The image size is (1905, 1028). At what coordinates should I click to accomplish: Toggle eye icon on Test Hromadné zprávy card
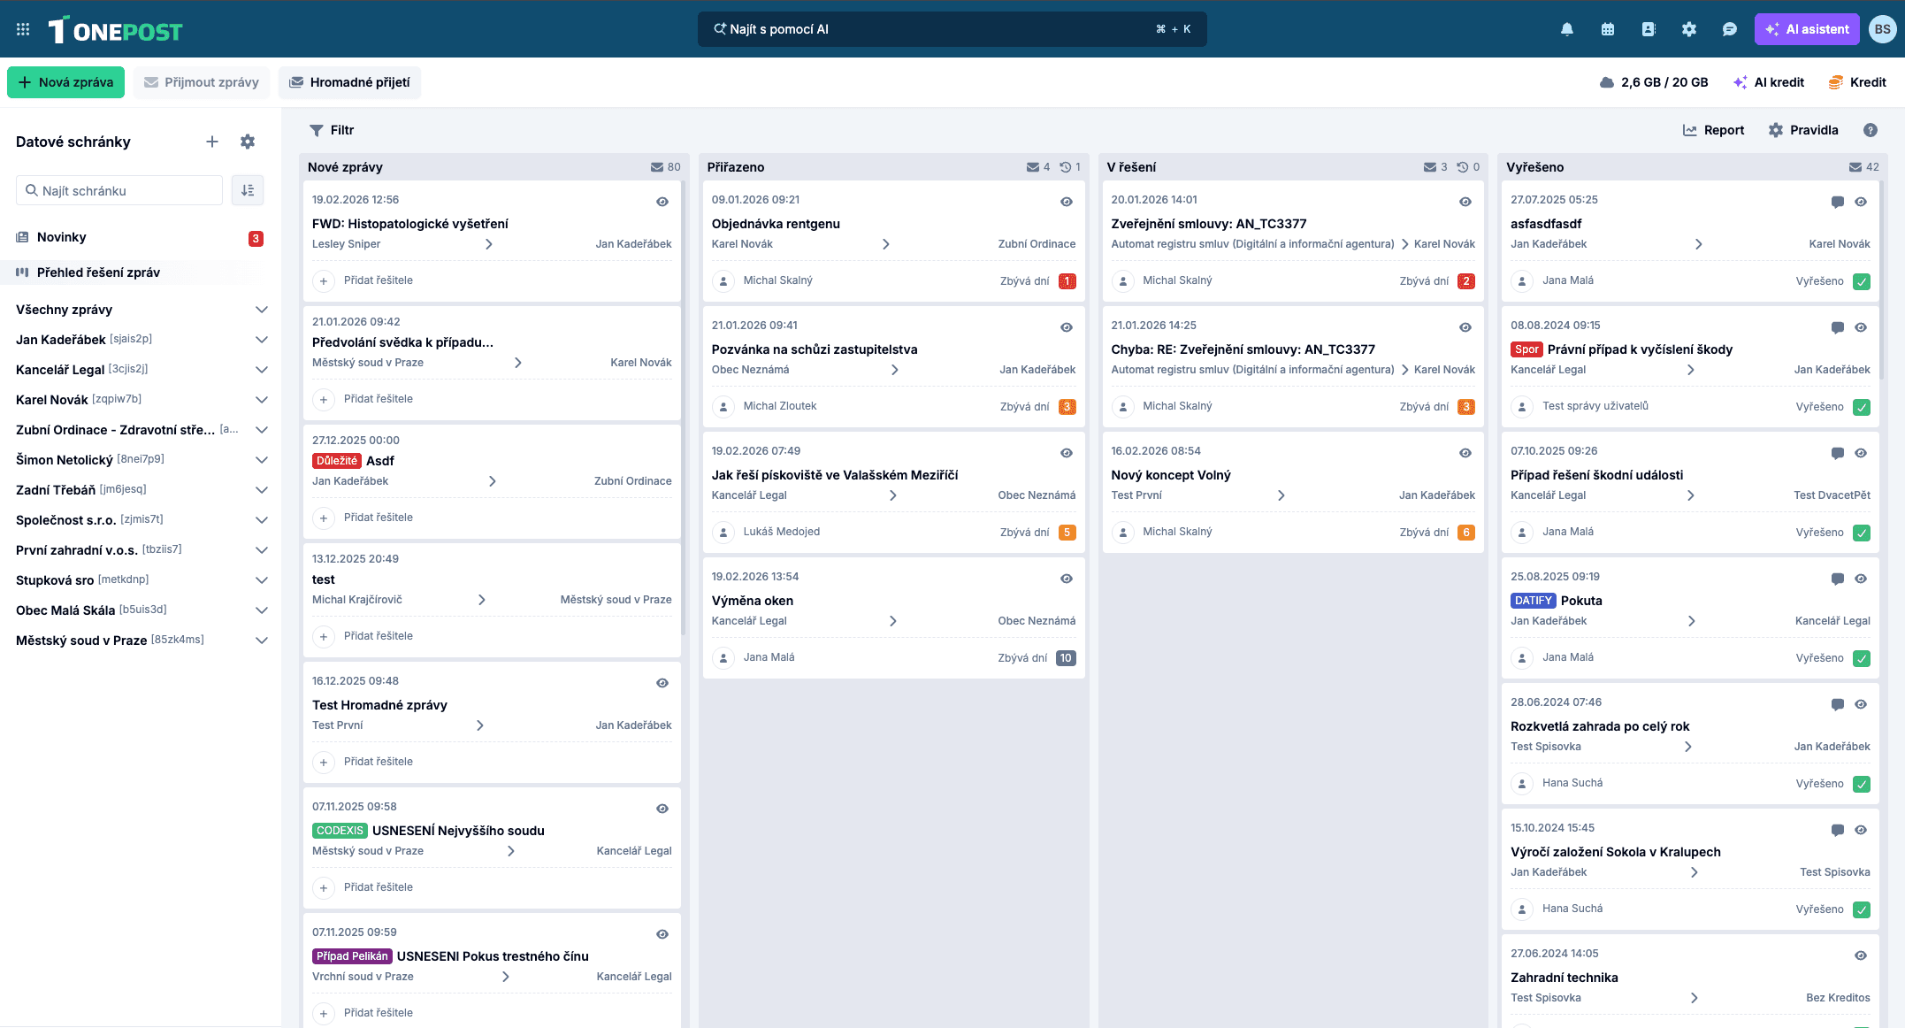[662, 683]
